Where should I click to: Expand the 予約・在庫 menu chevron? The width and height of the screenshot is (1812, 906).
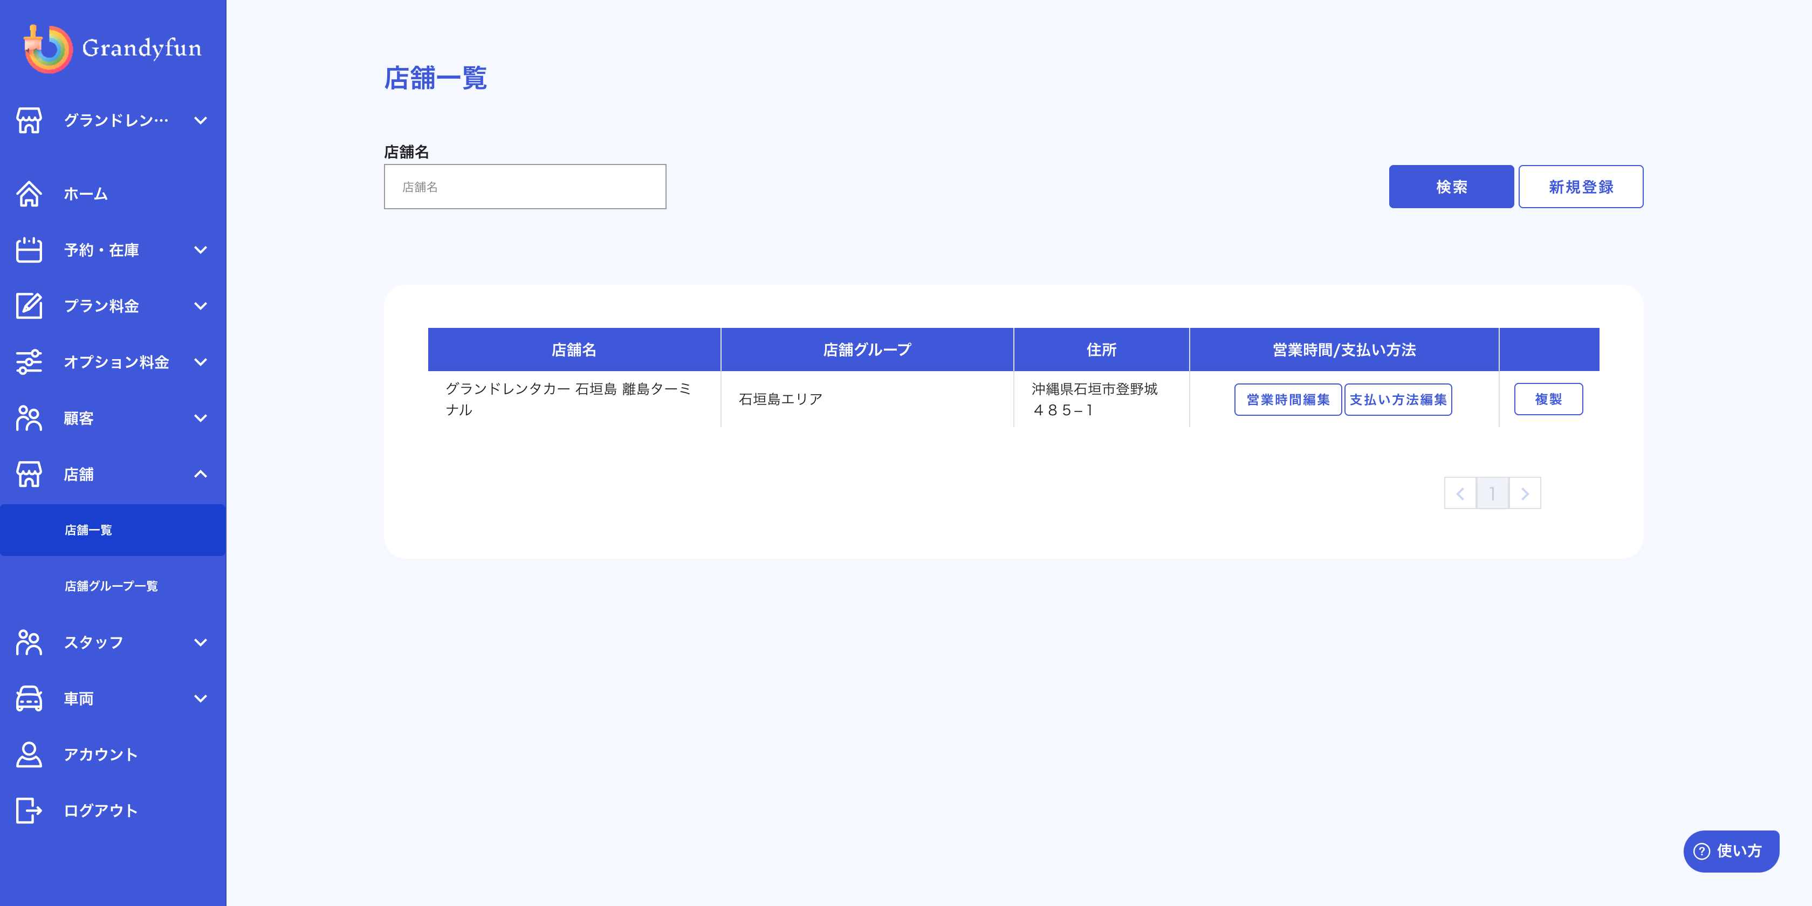201,250
